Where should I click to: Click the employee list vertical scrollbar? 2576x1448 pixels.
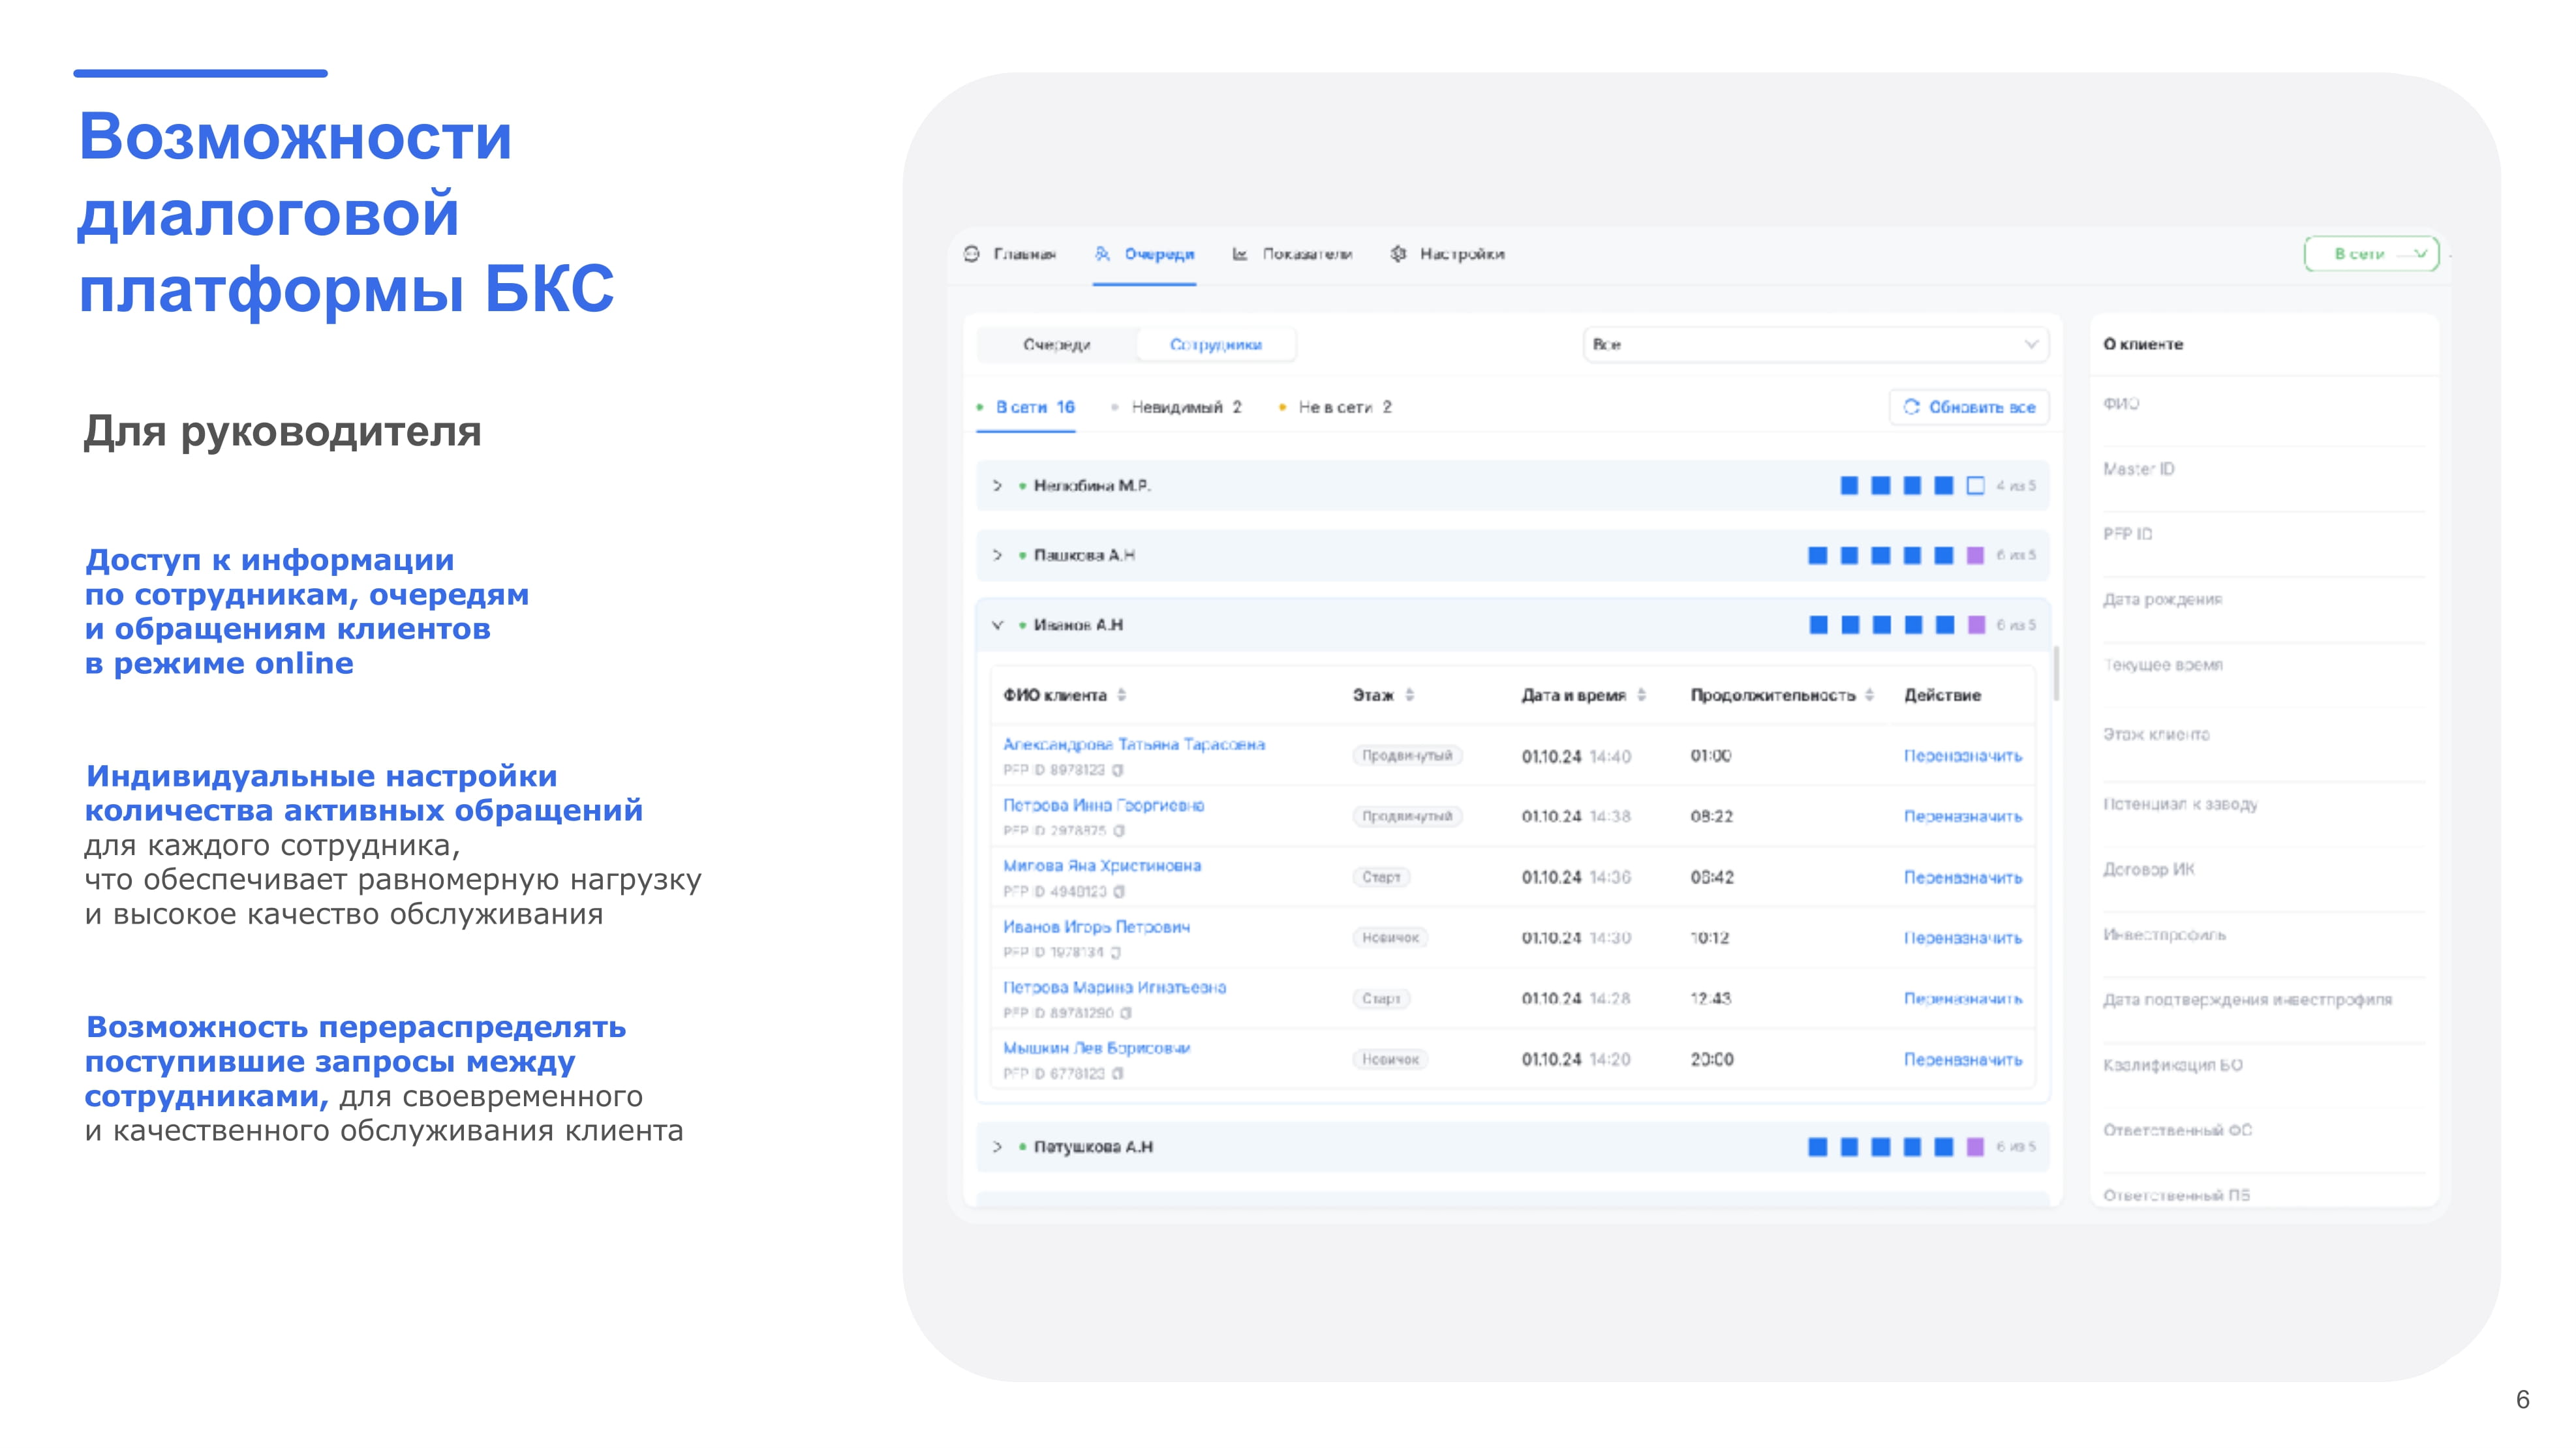[2056, 672]
